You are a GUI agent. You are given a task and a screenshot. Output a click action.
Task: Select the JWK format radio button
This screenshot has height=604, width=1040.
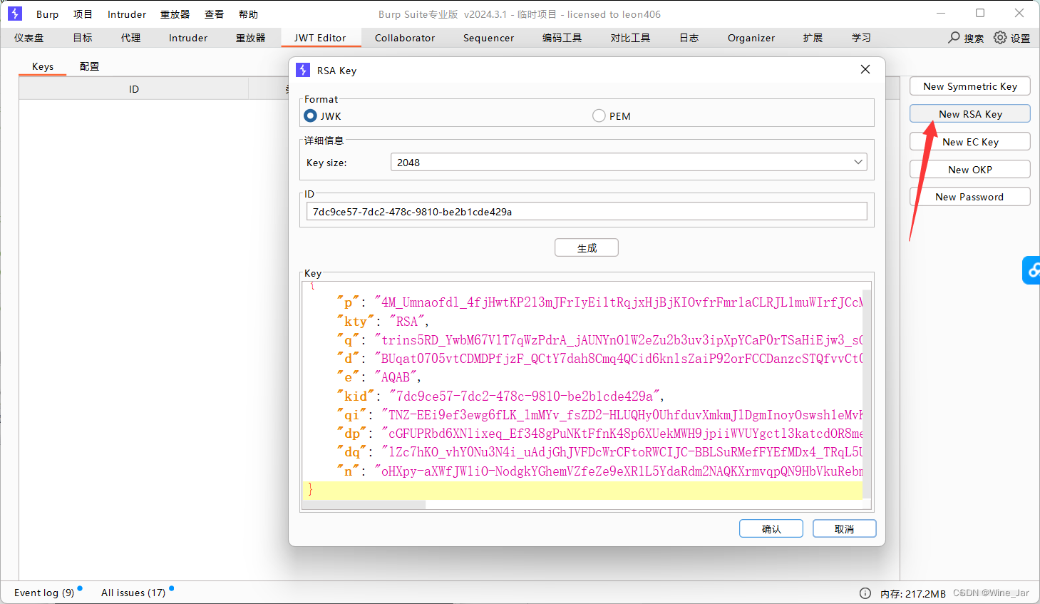tap(310, 116)
